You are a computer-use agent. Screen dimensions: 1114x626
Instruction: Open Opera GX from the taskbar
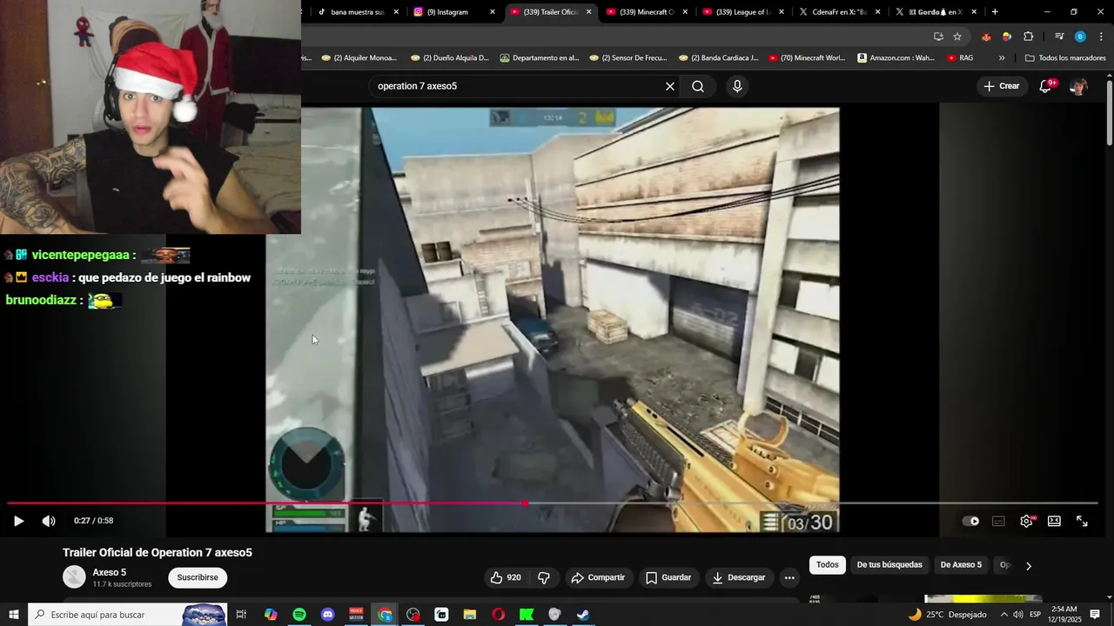[x=498, y=615]
